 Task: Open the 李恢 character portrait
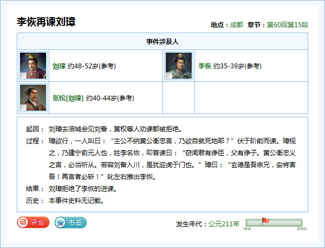click(179, 66)
